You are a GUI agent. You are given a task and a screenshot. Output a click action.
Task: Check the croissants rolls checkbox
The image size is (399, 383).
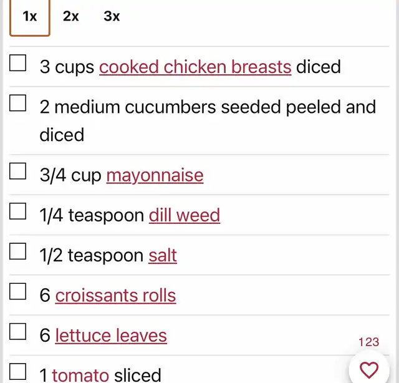(17, 291)
